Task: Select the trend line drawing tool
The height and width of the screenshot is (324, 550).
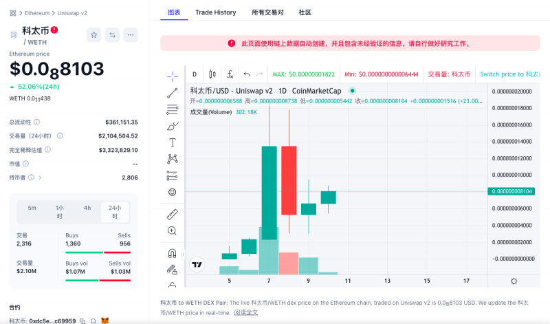Action: tap(173, 93)
